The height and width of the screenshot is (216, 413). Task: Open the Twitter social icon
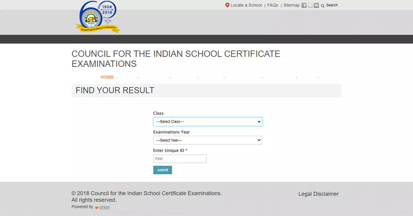310,5
